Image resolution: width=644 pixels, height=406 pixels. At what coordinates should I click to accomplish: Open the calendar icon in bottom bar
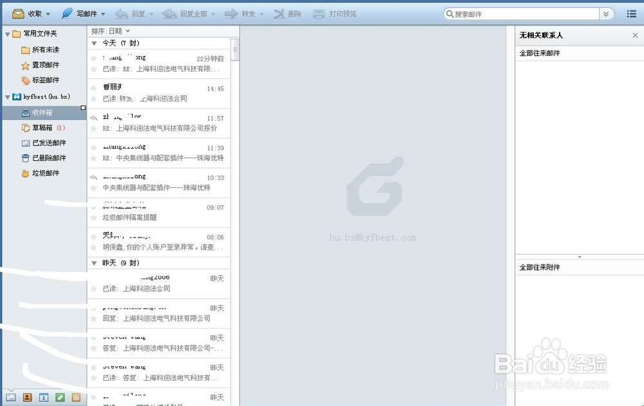pos(44,398)
